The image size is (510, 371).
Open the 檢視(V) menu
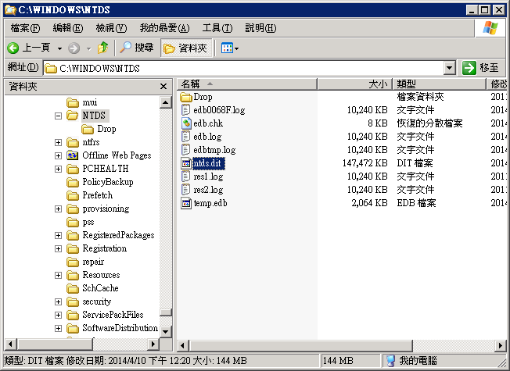coord(111,28)
